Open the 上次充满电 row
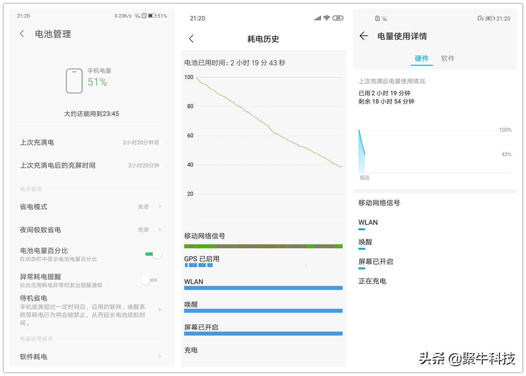This screenshot has height=376, width=526. pos(92,143)
